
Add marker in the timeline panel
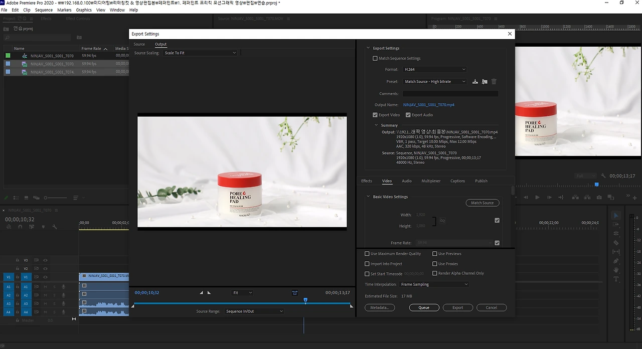[x=43, y=227]
